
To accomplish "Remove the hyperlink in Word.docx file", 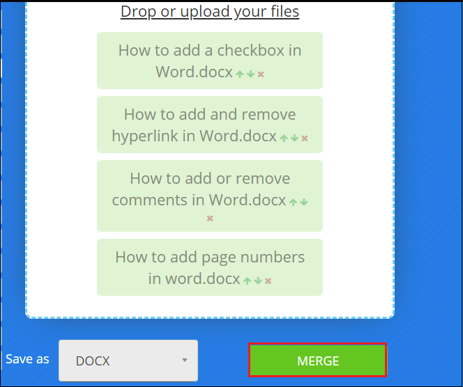I will click(305, 139).
